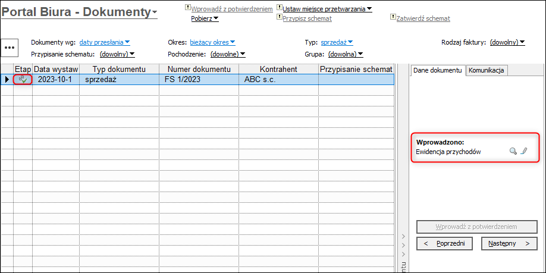Change Dokumenty wg daty przesłania filter

pos(105,42)
